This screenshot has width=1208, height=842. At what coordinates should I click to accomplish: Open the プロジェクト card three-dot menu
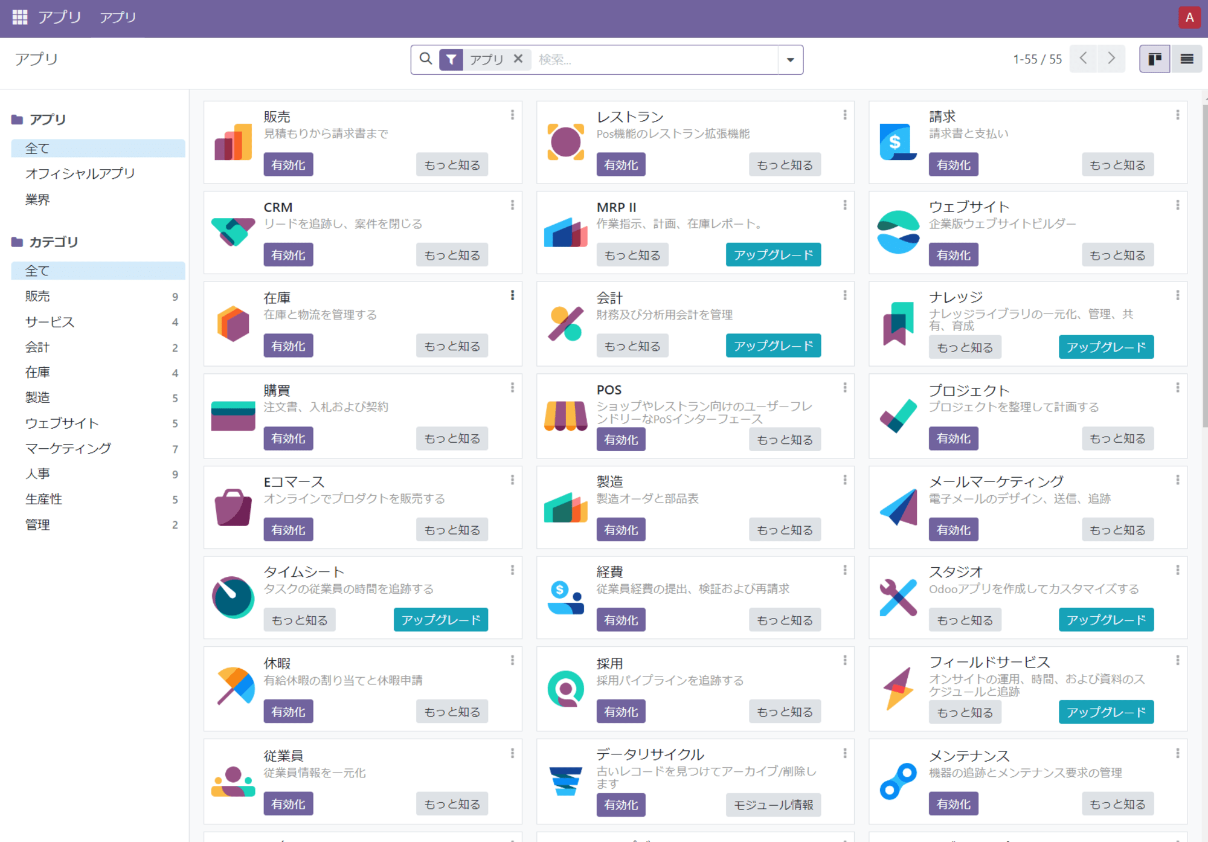point(1177,388)
